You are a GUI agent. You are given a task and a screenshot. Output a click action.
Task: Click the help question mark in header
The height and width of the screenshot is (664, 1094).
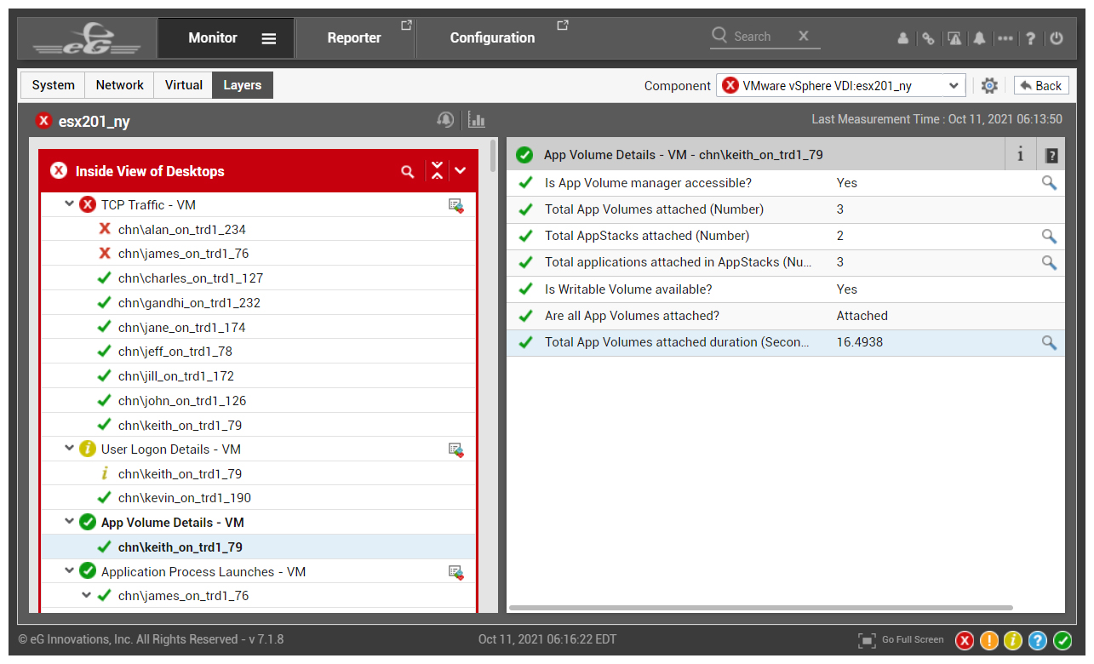coord(1031,38)
